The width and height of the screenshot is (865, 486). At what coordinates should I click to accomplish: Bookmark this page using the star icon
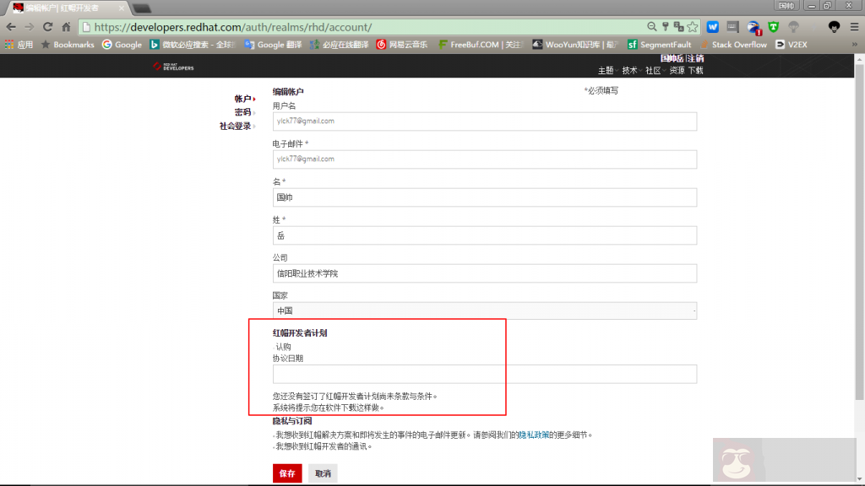click(692, 26)
